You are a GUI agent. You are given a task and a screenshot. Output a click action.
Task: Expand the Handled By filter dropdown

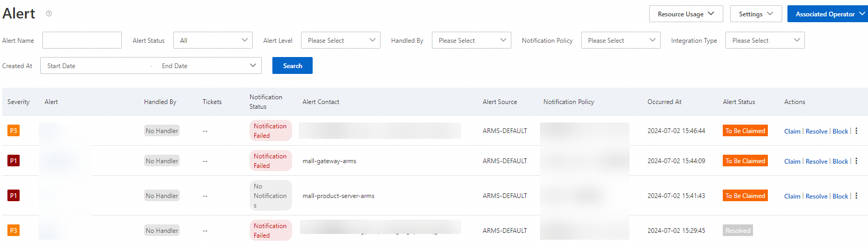pos(471,41)
